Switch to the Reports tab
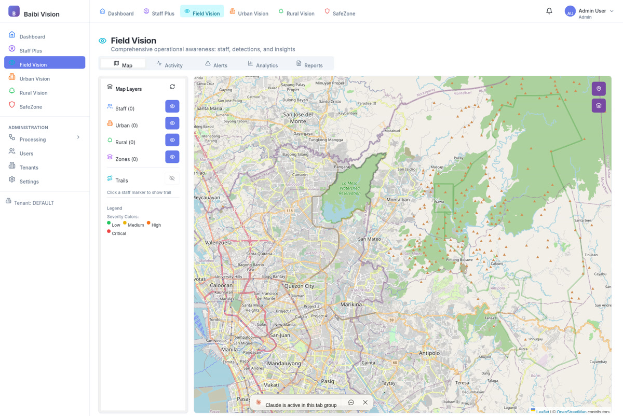The width and height of the screenshot is (623, 416). (x=310, y=65)
